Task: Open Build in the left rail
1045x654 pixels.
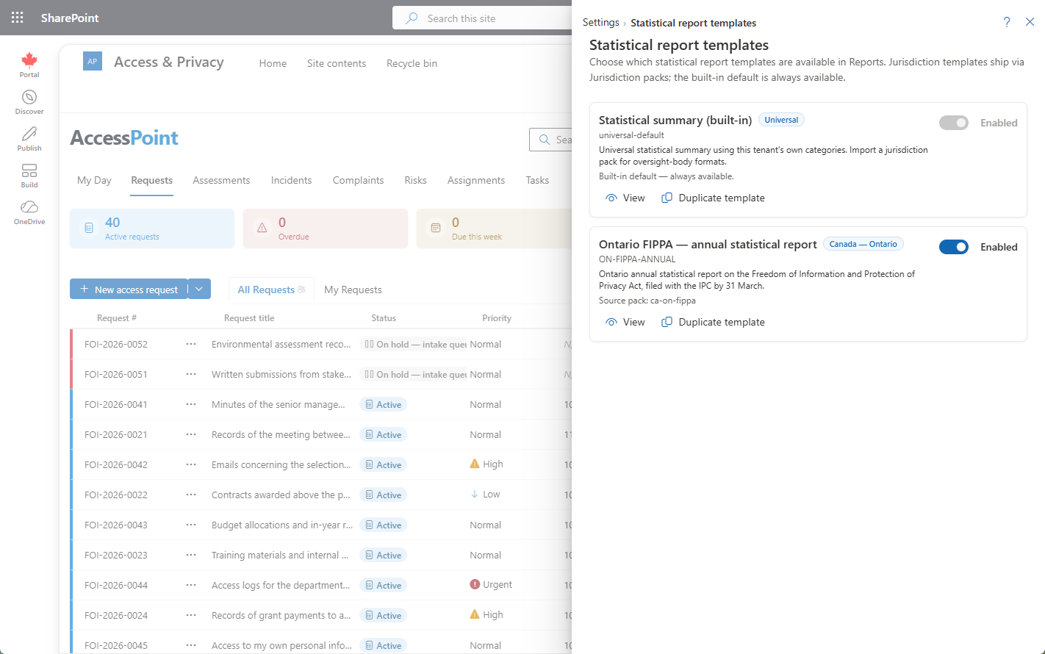Action: 29,176
